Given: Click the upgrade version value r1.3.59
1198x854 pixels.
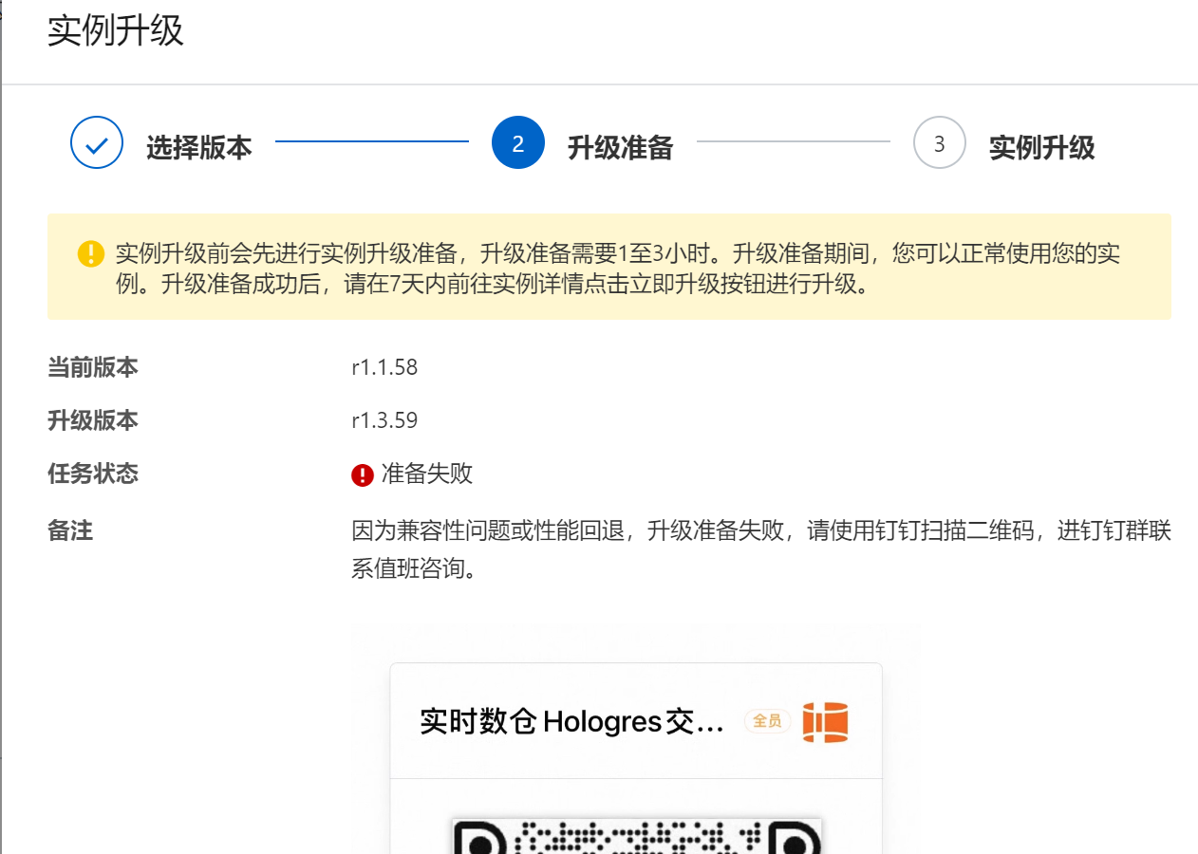Looking at the screenshot, I should tap(384, 420).
